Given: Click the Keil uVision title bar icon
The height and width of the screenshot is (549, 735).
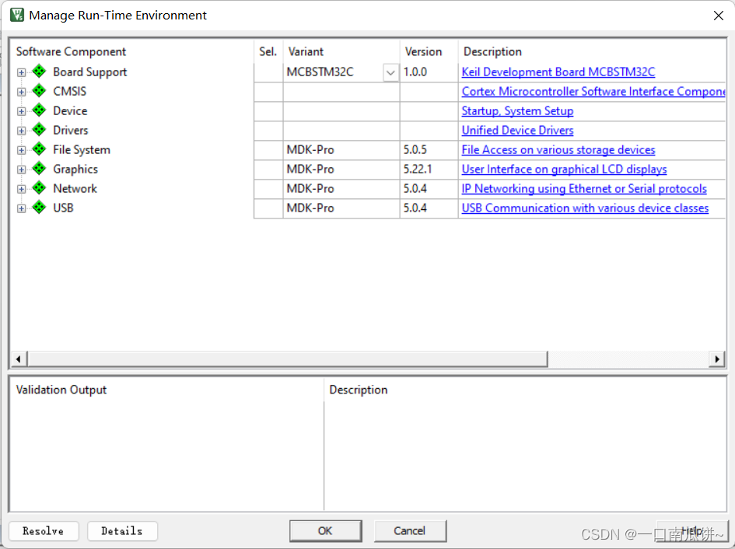Looking at the screenshot, I should 17,15.
